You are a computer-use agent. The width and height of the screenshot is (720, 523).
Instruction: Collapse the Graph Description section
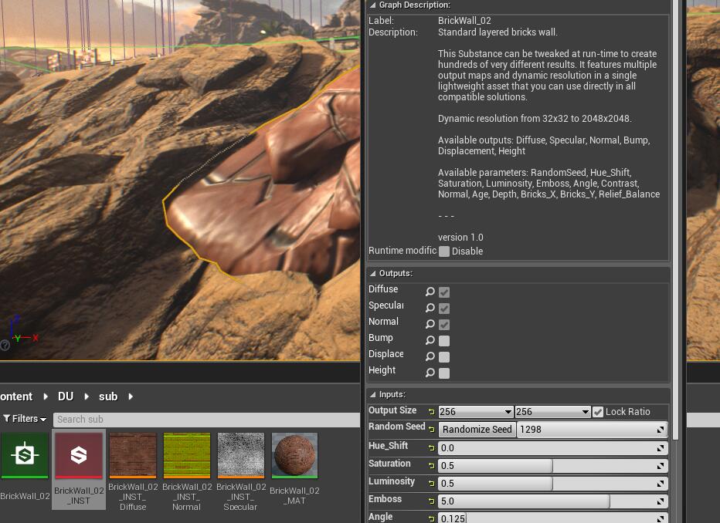point(373,5)
